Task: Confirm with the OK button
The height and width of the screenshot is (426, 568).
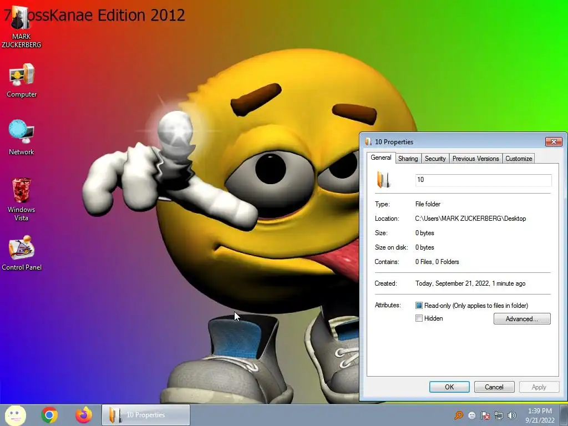Action: [449, 387]
